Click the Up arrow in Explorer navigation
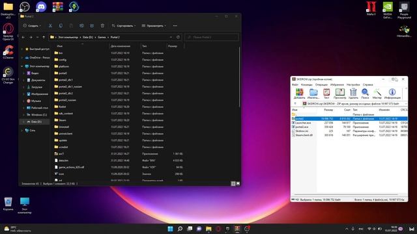 44,37
